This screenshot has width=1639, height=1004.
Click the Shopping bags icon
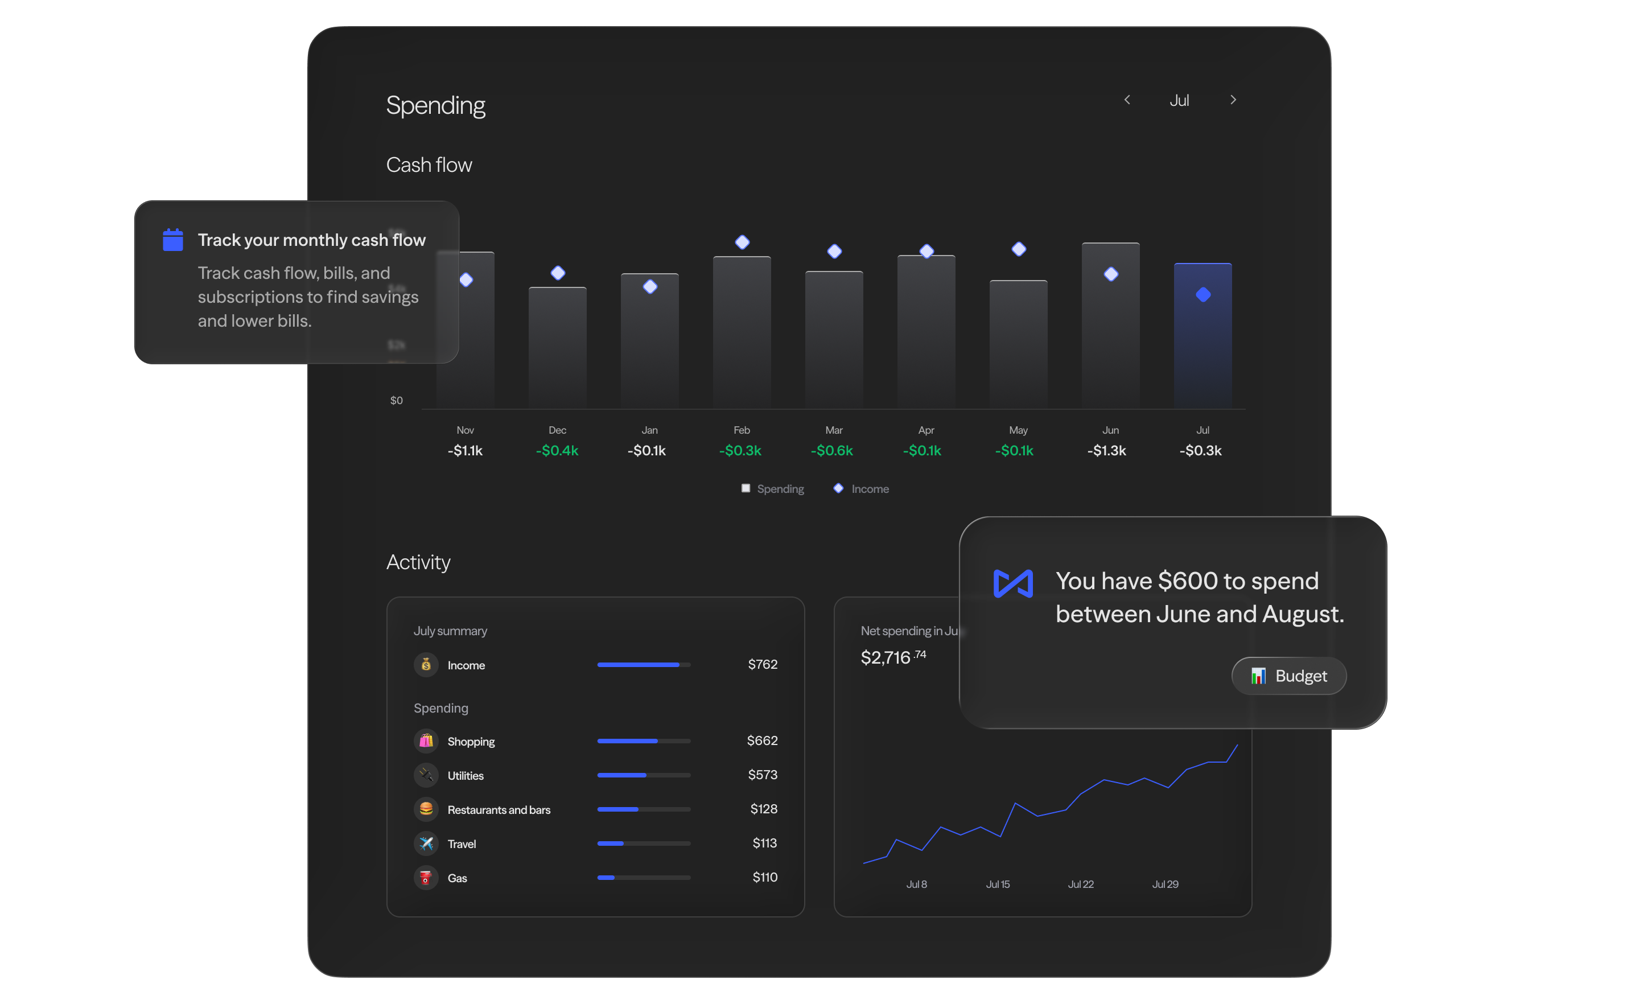pos(426,740)
